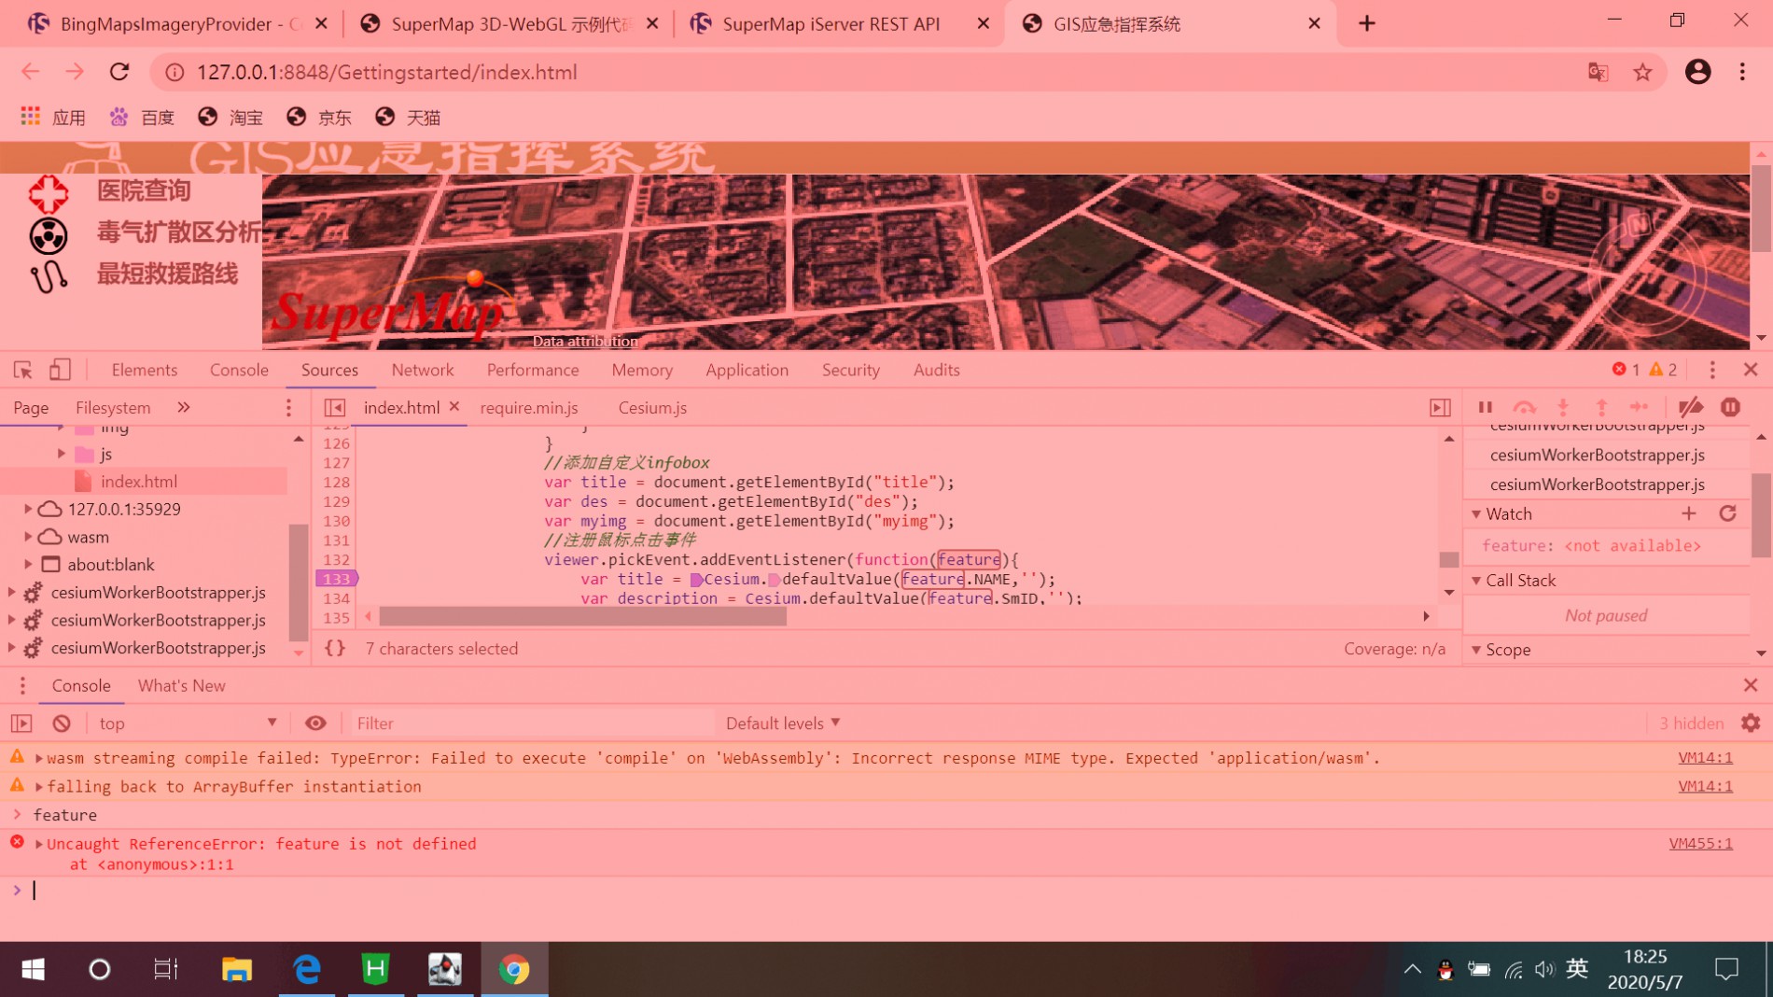Screen dimensions: 1773x997
Task: Add a new watch expression
Action: [1688, 513]
